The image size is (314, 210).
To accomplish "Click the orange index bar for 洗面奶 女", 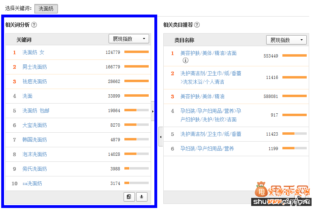I will tap(136, 52).
